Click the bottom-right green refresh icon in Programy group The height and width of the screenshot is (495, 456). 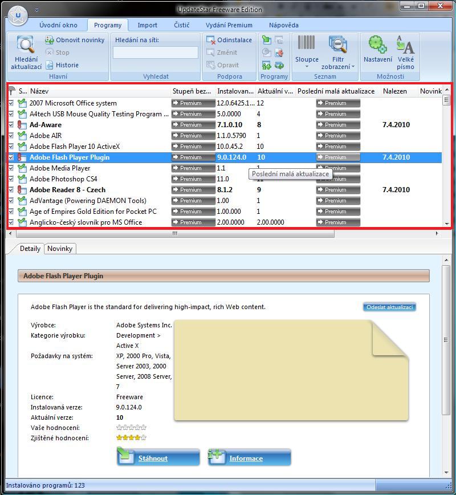[x=279, y=66]
